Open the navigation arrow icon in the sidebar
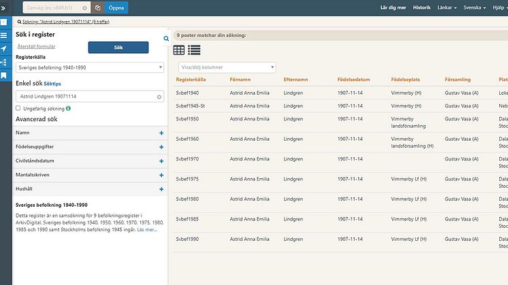This screenshot has width=508, height=285. click(x=3, y=49)
